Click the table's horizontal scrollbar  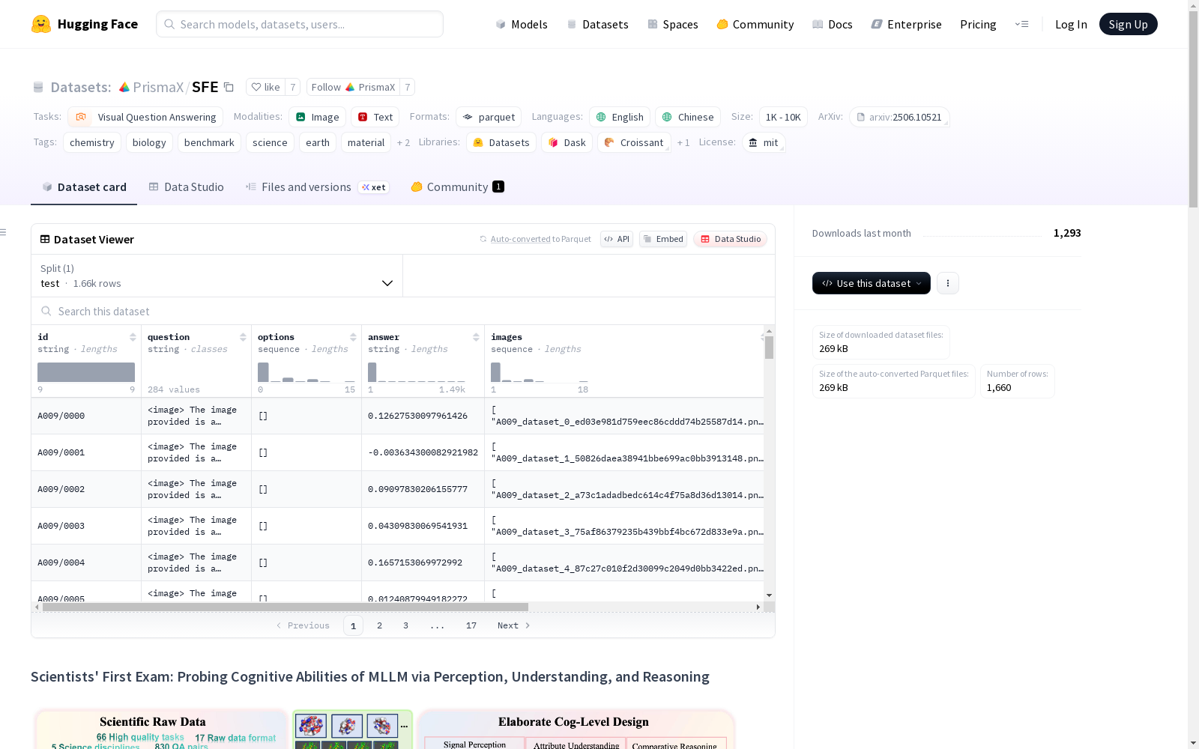pos(286,607)
